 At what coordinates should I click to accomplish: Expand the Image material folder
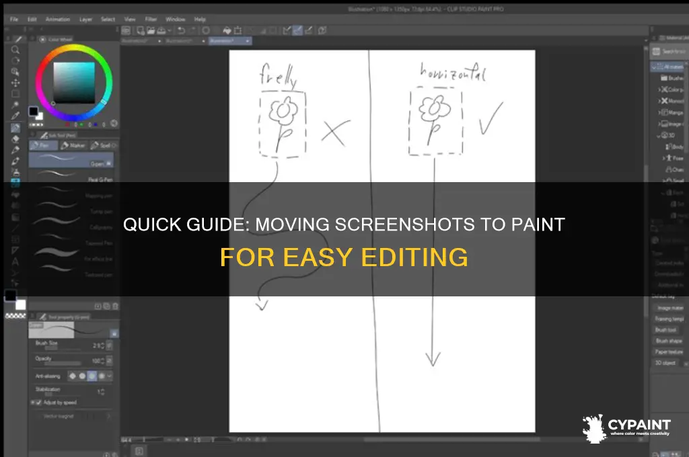click(659, 124)
